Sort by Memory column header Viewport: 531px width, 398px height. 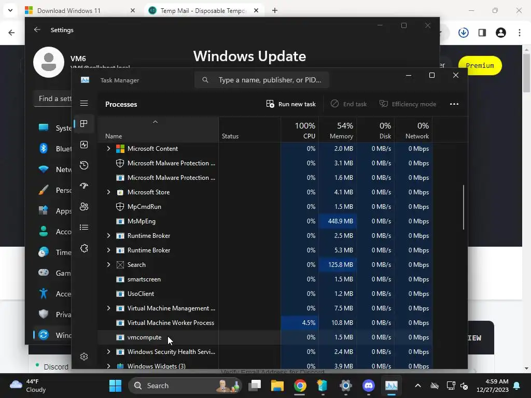338,130
